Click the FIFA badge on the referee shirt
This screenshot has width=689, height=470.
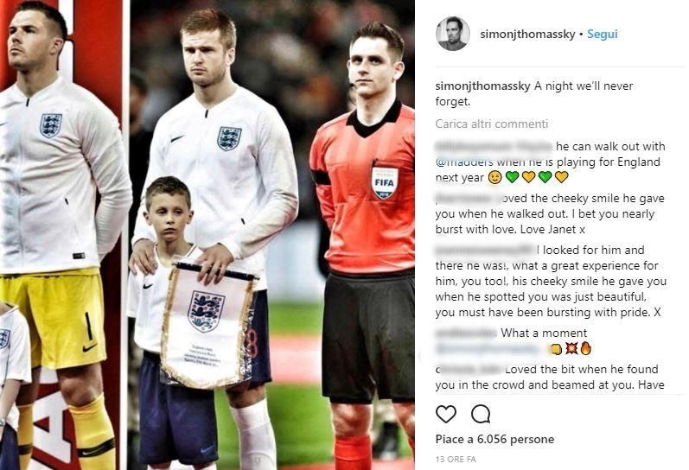tap(385, 182)
